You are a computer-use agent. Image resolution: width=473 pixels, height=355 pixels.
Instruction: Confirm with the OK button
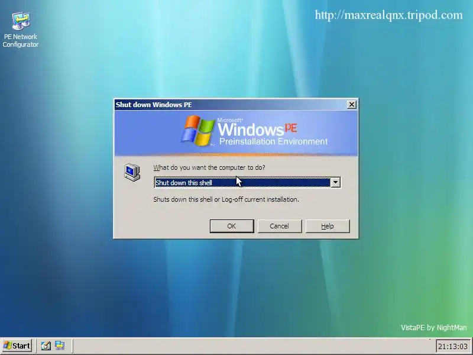232,226
